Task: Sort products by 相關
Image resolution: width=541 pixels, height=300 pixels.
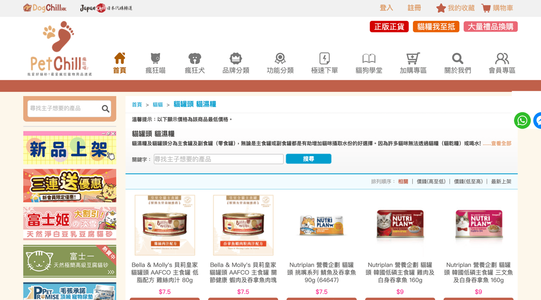Action: tap(403, 181)
